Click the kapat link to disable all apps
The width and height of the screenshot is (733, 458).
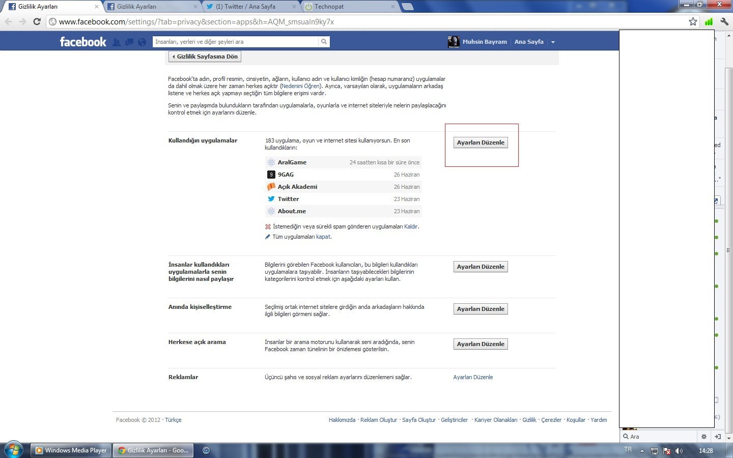pos(323,237)
